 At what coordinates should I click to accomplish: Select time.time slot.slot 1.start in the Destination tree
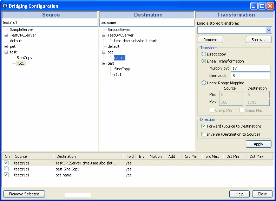pos(135,41)
